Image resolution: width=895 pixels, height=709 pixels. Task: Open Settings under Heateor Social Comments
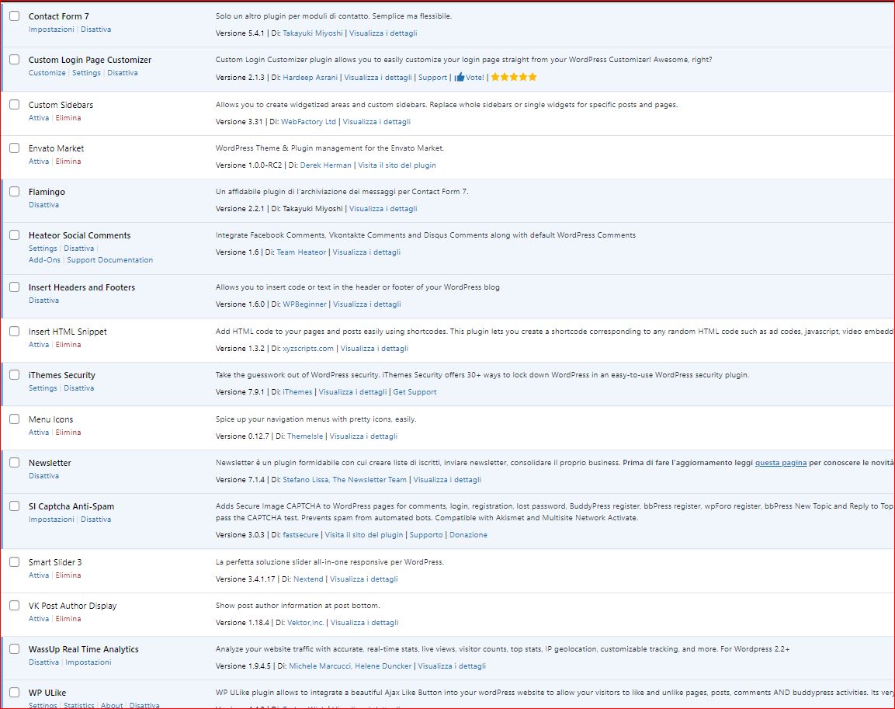click(43, 248)
